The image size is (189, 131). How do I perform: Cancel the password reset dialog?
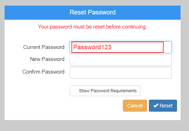point(135,106)
